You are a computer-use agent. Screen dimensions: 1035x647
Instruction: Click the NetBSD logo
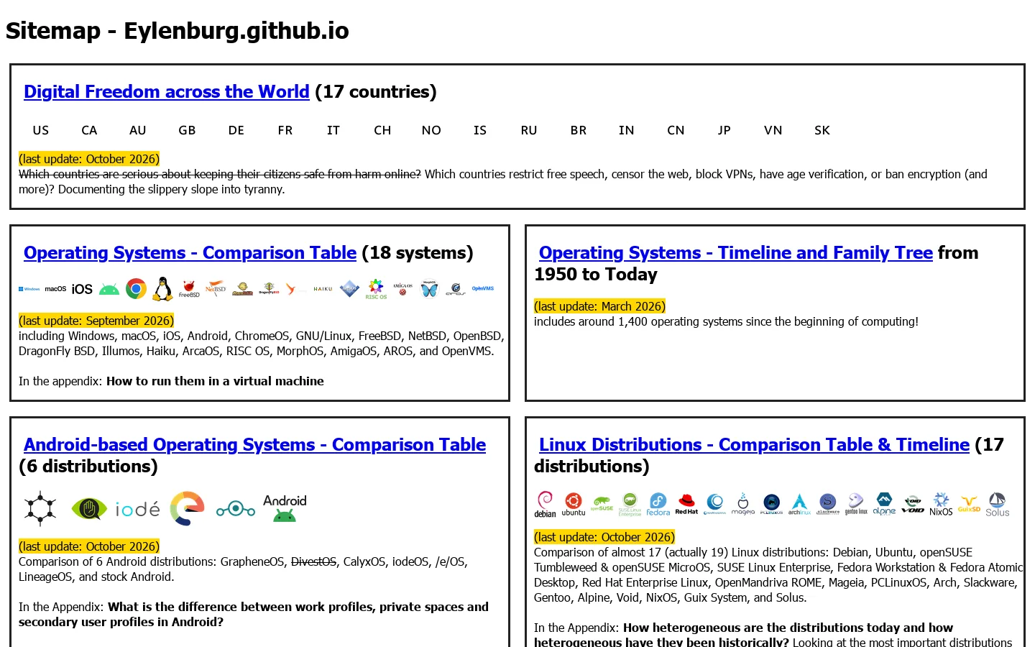[216, 289]
